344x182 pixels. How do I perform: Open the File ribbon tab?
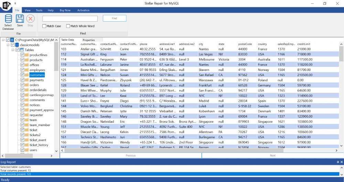click(x=17, y=10)
